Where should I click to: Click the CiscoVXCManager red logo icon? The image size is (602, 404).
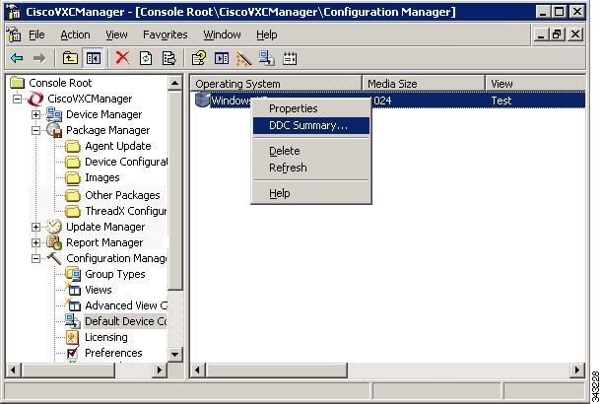(x=35, y=99)
